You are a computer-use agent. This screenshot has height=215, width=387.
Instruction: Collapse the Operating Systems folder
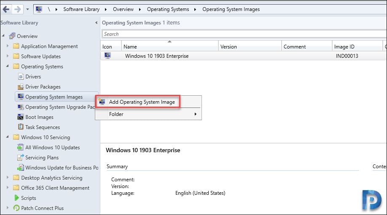(8, 66)
